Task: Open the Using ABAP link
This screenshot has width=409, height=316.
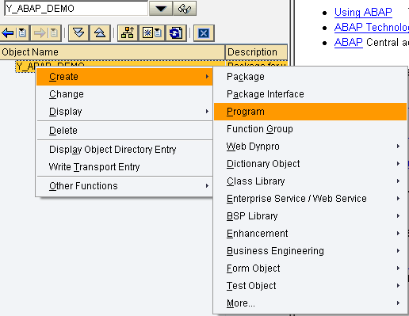Action: [x=363, y=12]
